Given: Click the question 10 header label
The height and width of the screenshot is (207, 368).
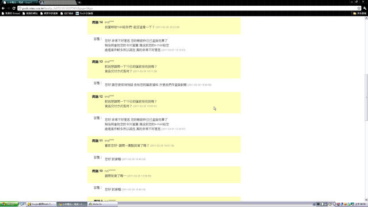Looking at the screenshot, I should pos(97,171).
